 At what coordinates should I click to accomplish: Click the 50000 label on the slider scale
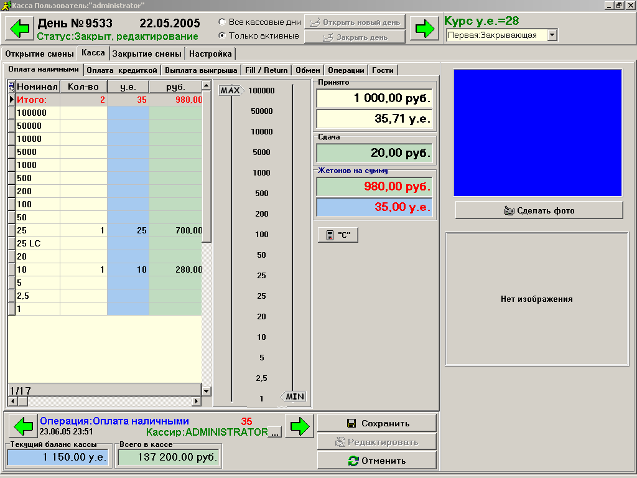pos(262,111)
